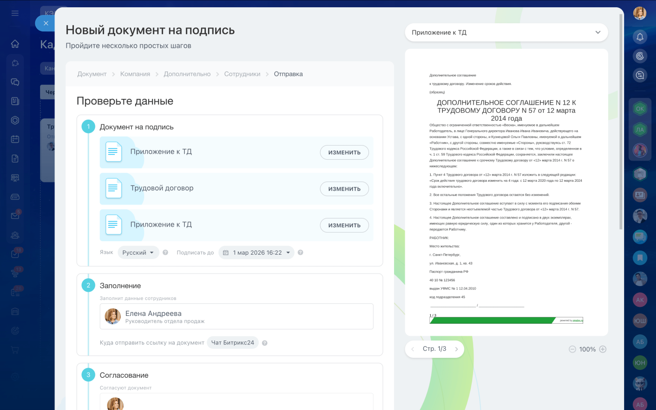Viewport: 656px width, 410px height.
Task: Open the Calendar icon in left sidebar
Action: coord(14,139)
